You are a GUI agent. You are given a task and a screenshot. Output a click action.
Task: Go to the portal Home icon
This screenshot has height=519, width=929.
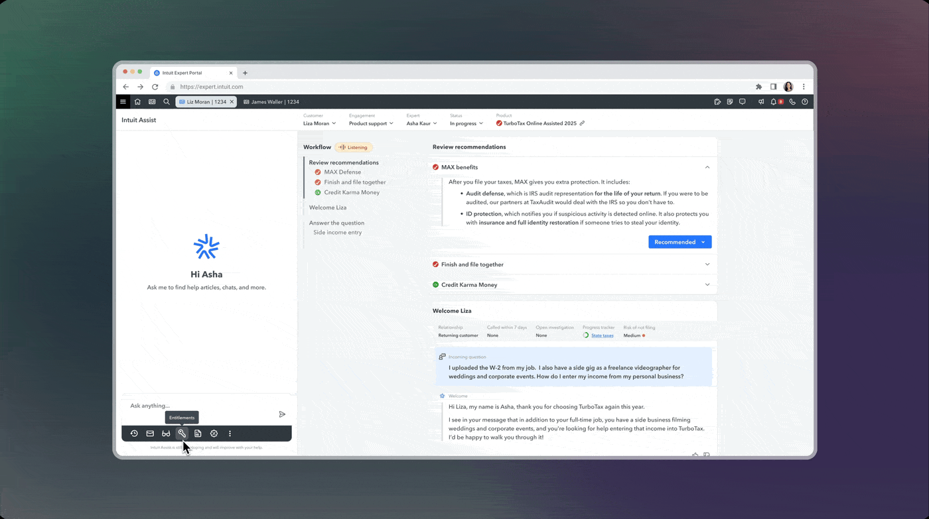pos(137,102)
